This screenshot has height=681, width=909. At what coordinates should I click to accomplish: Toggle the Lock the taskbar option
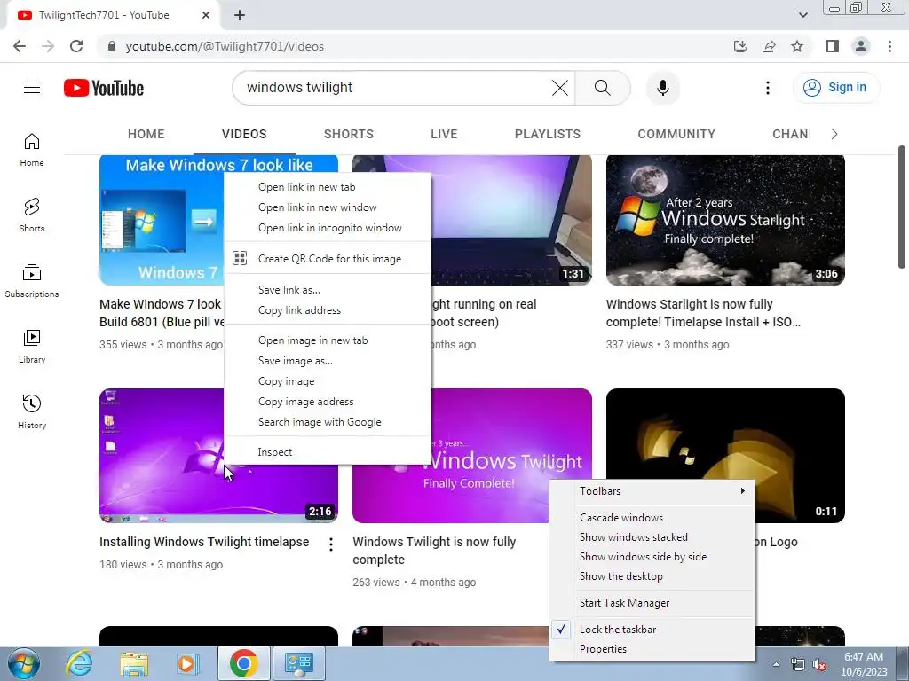coord(652,630)
